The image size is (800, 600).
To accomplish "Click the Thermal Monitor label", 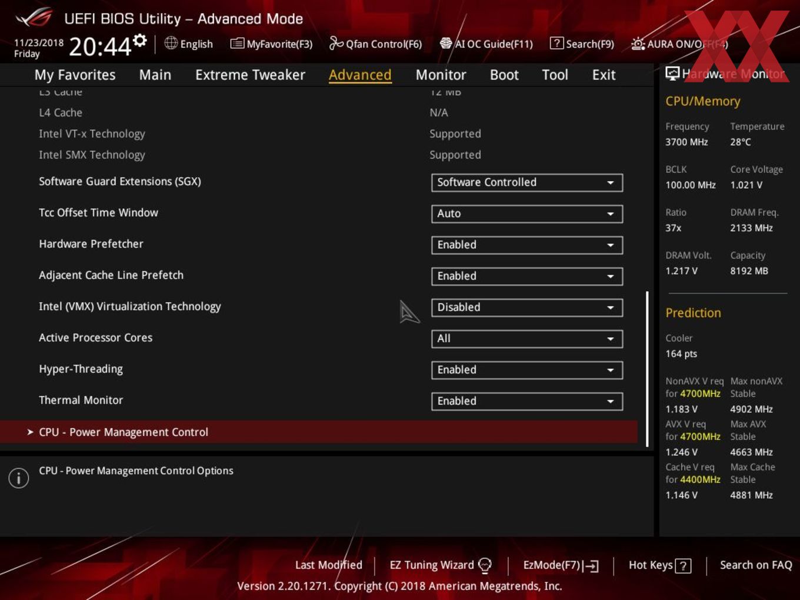I will click(x=81, y=400).
